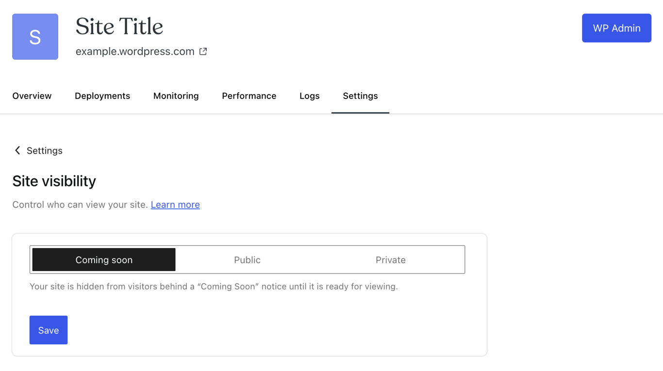Click the purple site avatar icon
663x371 pixels.
point(35,36)
